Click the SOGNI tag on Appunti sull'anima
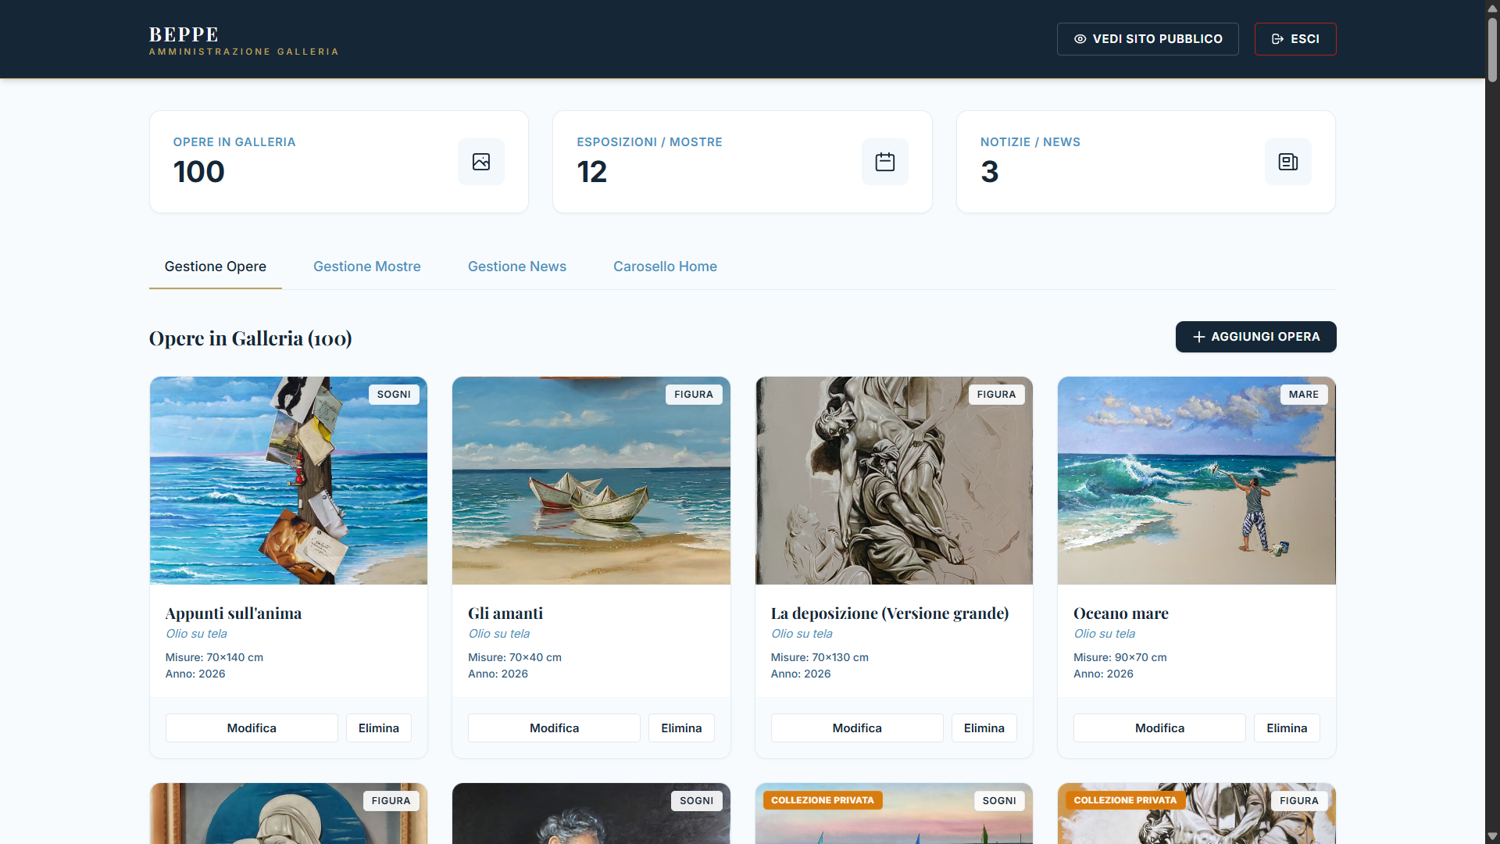 [x=394, y=395]
